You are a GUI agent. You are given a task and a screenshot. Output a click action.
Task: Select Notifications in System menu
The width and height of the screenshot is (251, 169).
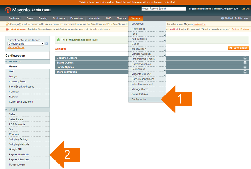(147, 29)
